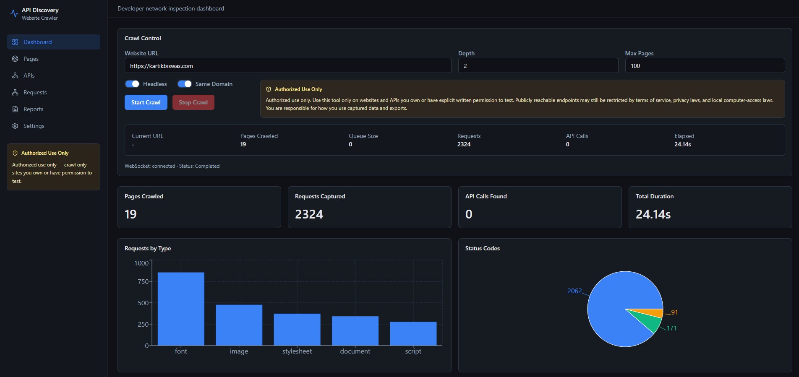Open the Reports section
799x377 pixels.
[x=53, y=109]
